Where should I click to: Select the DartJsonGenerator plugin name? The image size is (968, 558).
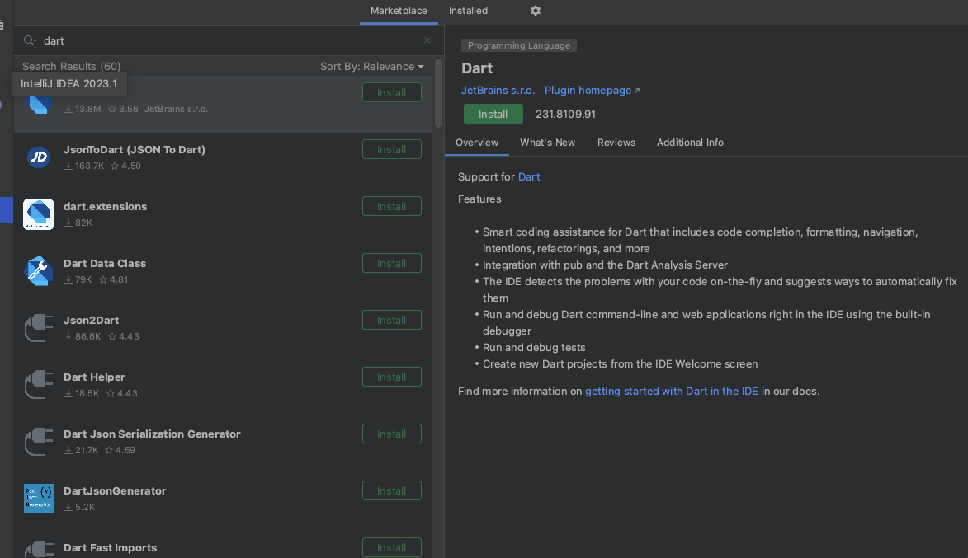(x=114, y=490)
